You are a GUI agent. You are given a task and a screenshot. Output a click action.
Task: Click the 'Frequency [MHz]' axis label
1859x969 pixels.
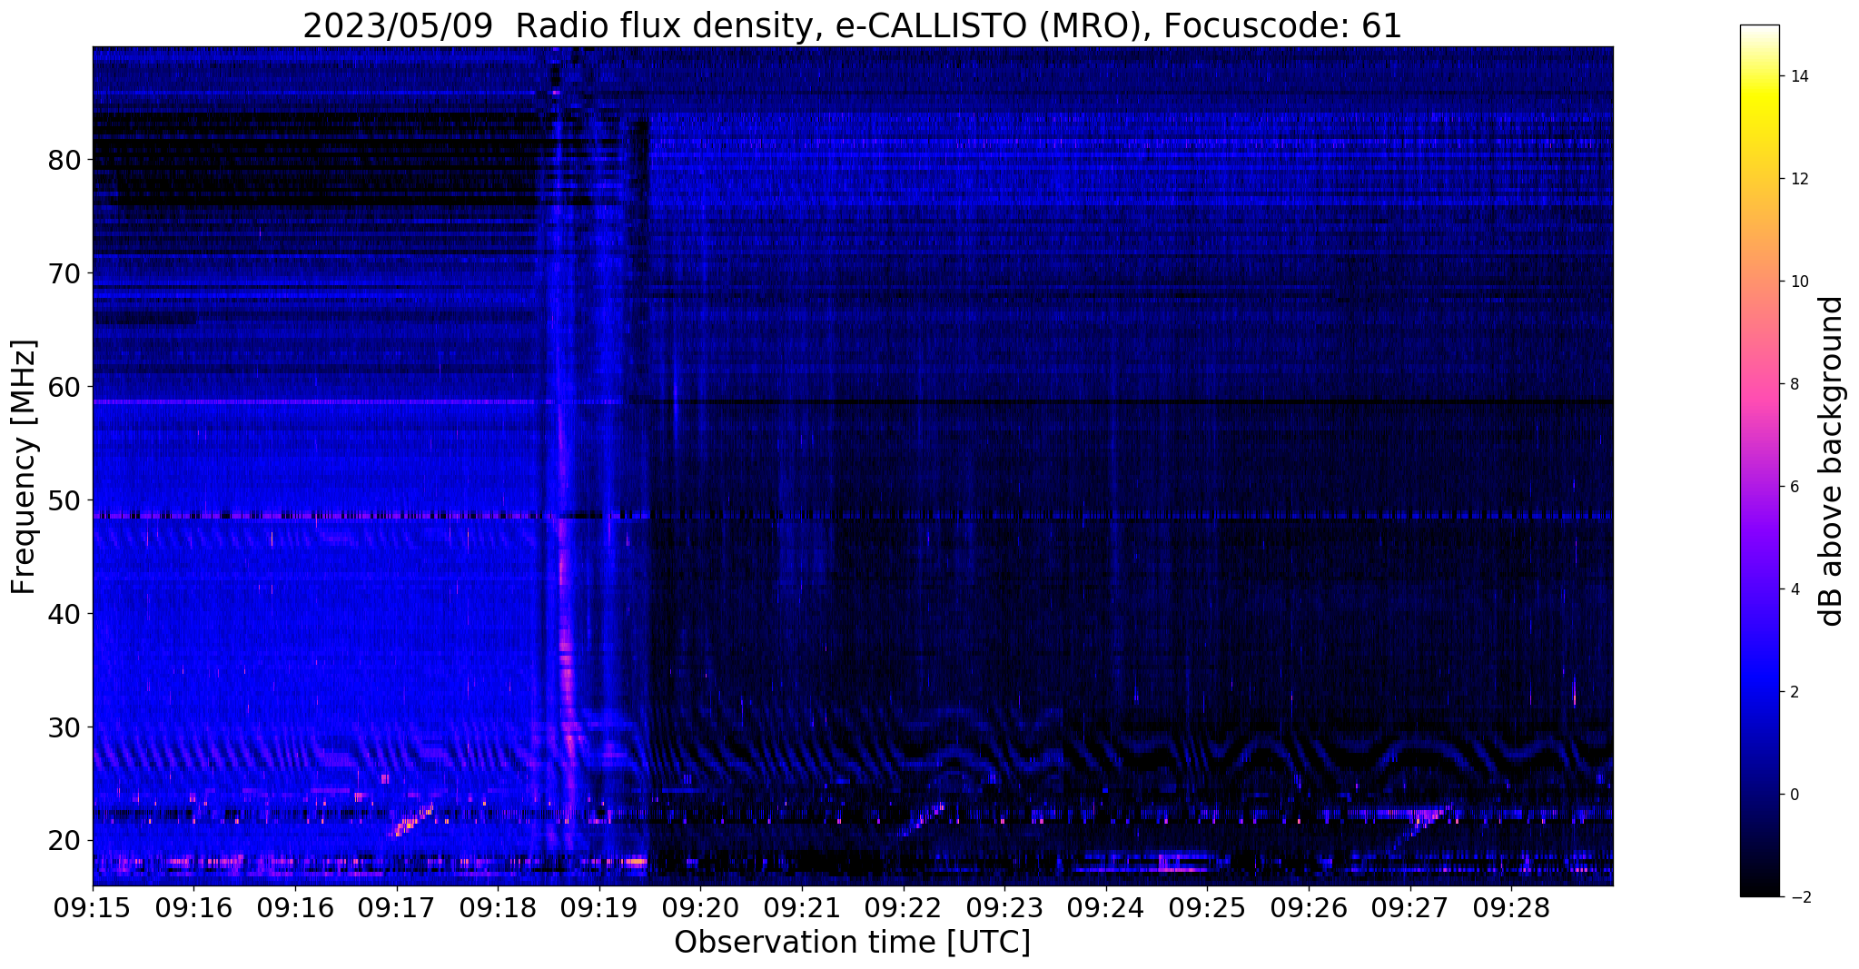click(25, 466)
